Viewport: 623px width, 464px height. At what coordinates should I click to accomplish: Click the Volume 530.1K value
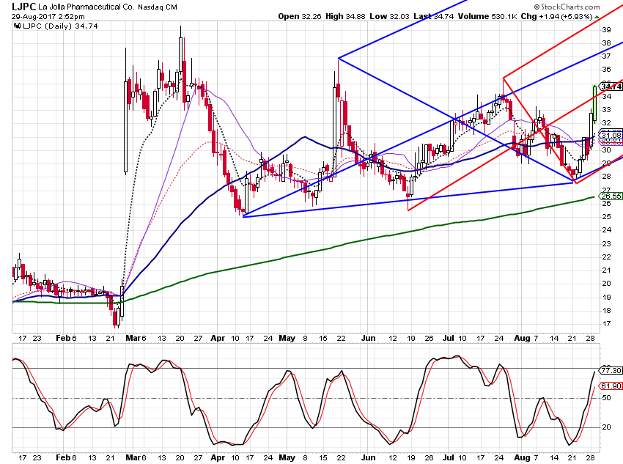pos(487,16)
